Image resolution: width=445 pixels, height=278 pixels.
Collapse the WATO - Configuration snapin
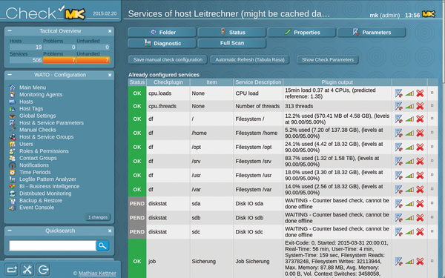click(10, 75)
